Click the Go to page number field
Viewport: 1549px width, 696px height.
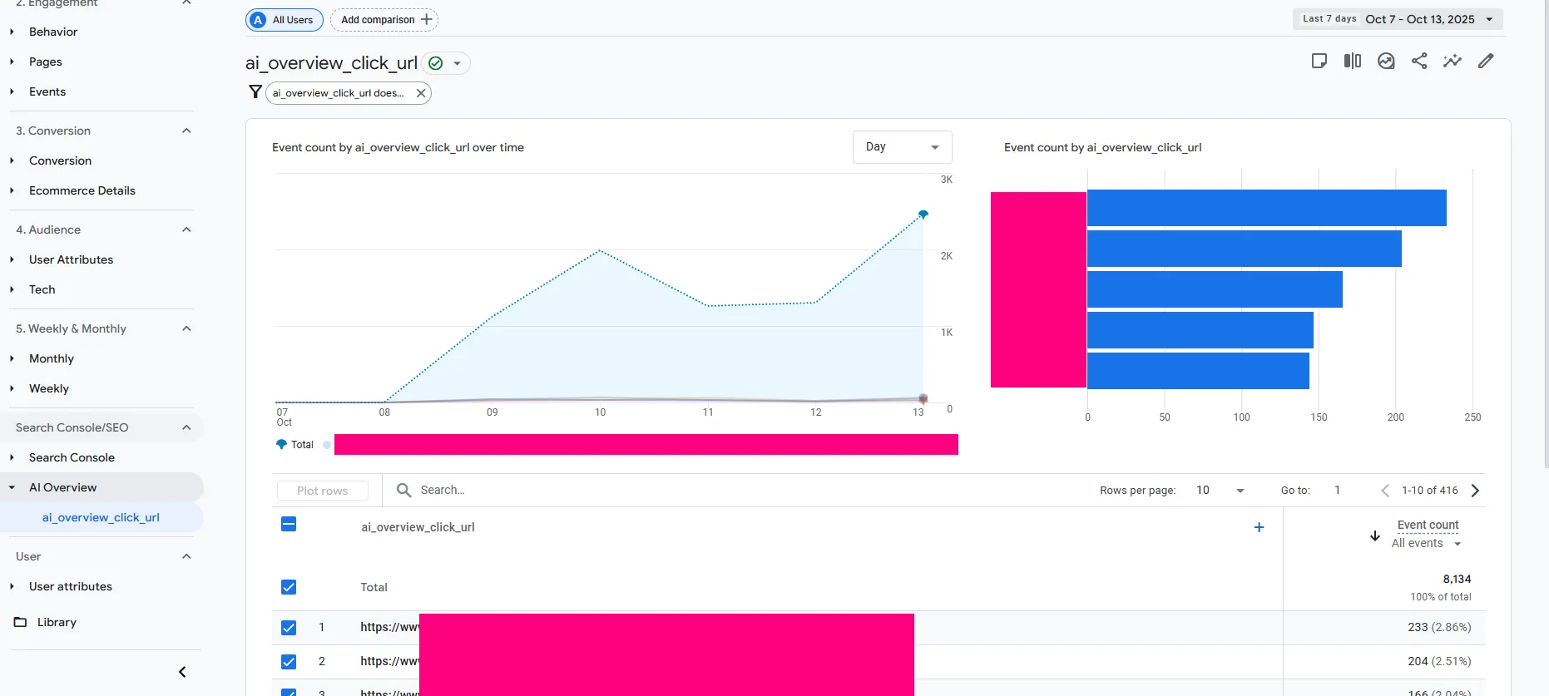click(1338, 491)
